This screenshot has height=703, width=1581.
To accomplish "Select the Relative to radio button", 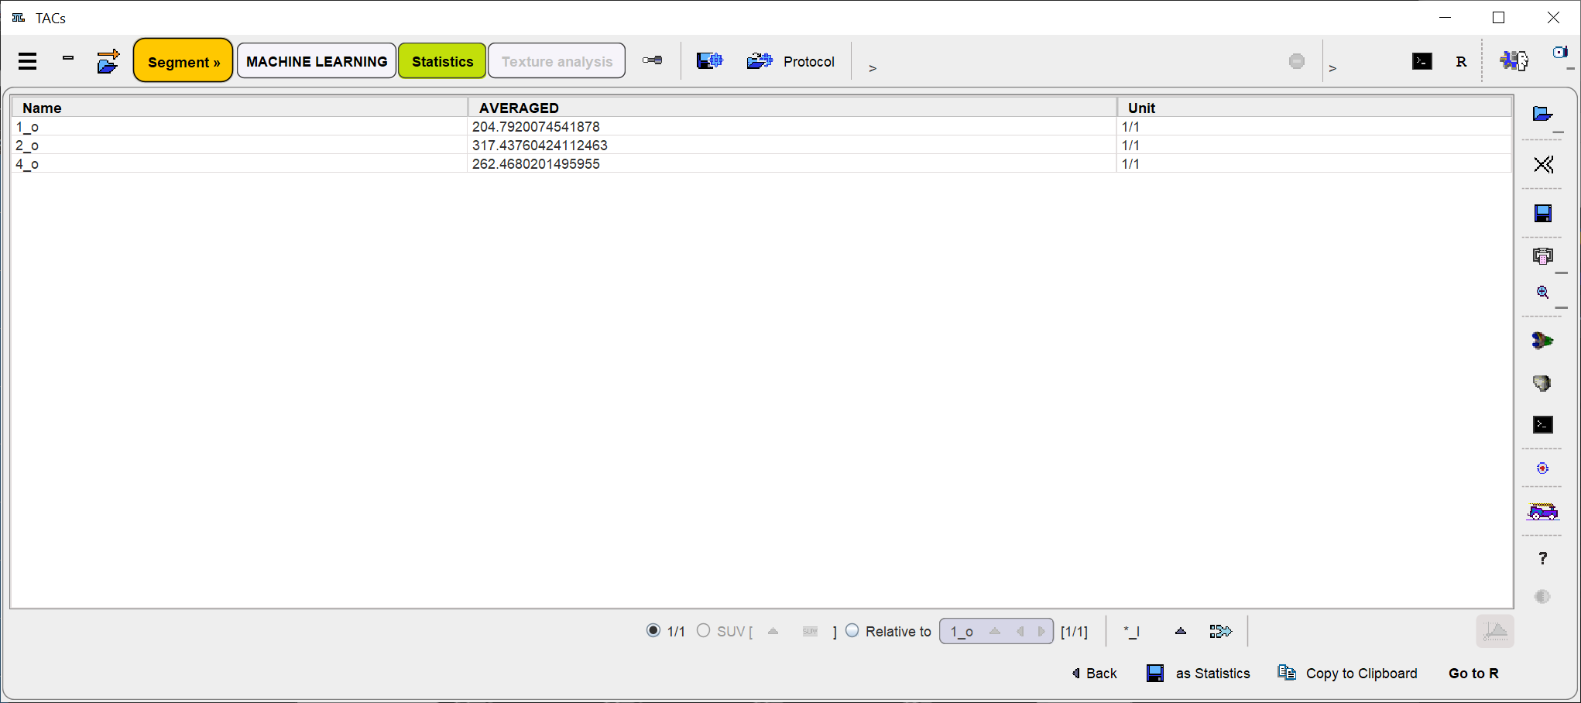I will pos(852,630).
